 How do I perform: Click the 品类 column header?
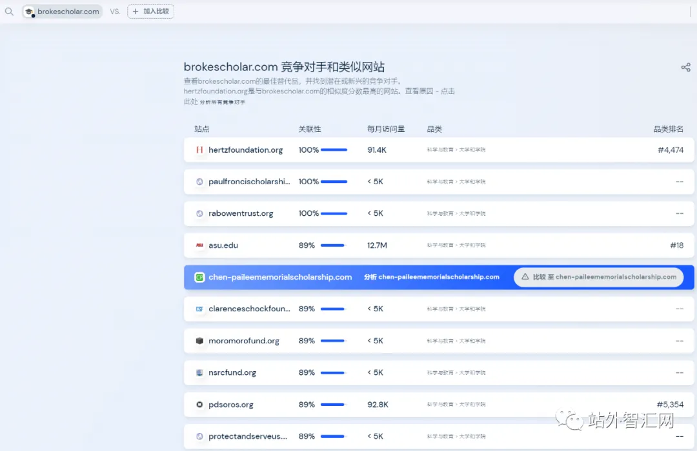click(434, 129)
